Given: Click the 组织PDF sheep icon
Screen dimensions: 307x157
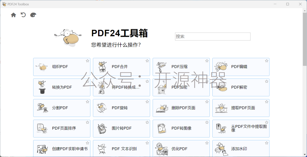Looking at the screenshot, I should (42, 67).
